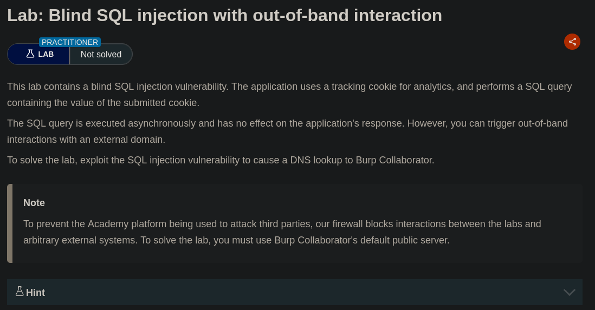Click the Note box left border bar

10,223
